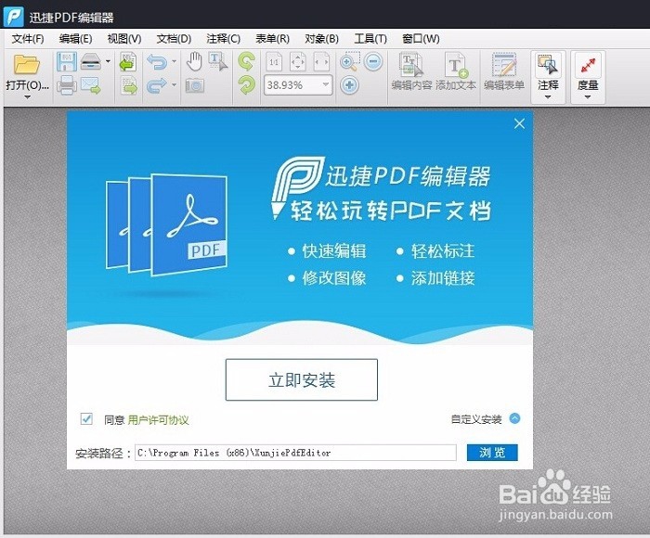The height and width of the screenshot is (538, 650).
Task: Expand the arrow under 注释 toolbar button
Action: 548,97
